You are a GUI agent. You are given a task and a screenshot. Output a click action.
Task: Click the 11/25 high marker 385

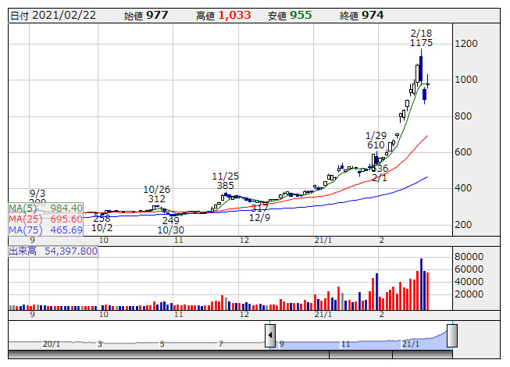click(x=225, y=186)
